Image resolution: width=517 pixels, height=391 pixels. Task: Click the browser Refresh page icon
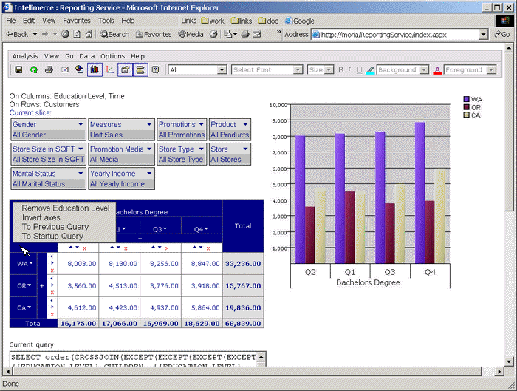[x=77, y=34]
